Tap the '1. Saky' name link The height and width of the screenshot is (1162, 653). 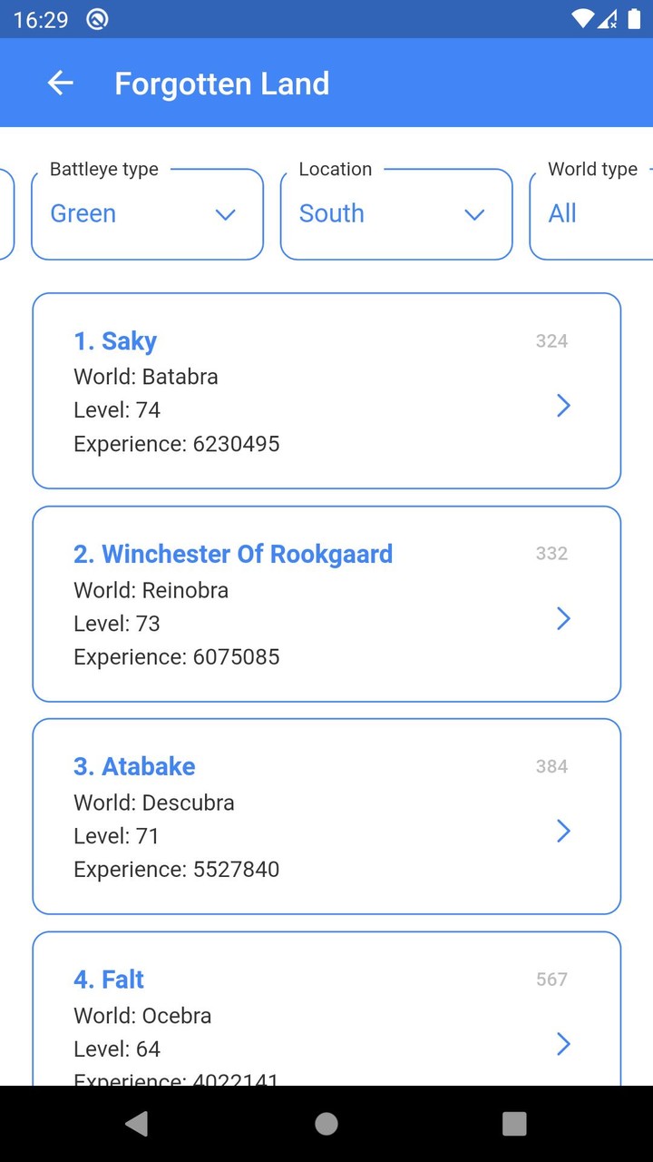(x=115, y=341)
